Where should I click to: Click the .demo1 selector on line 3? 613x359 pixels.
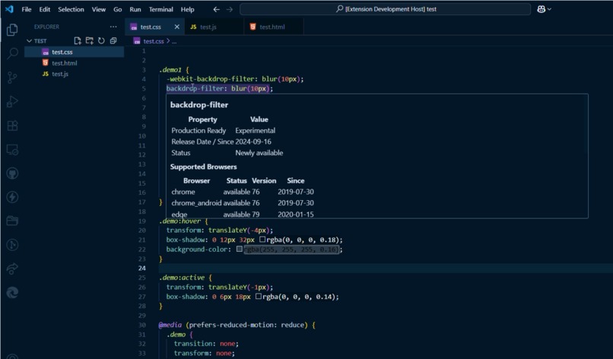coord(170,70)
